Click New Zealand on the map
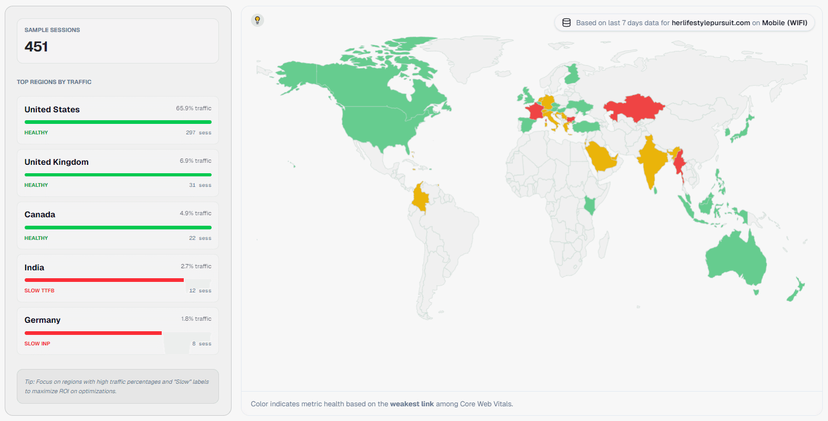The height and width of the screenshot is (421, 828). pyautogui.click(x=796, y=290)
